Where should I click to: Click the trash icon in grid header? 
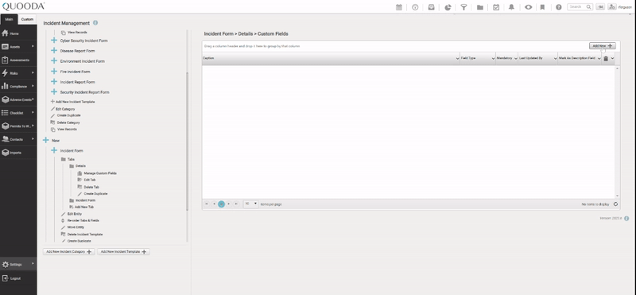coord(606,59)
